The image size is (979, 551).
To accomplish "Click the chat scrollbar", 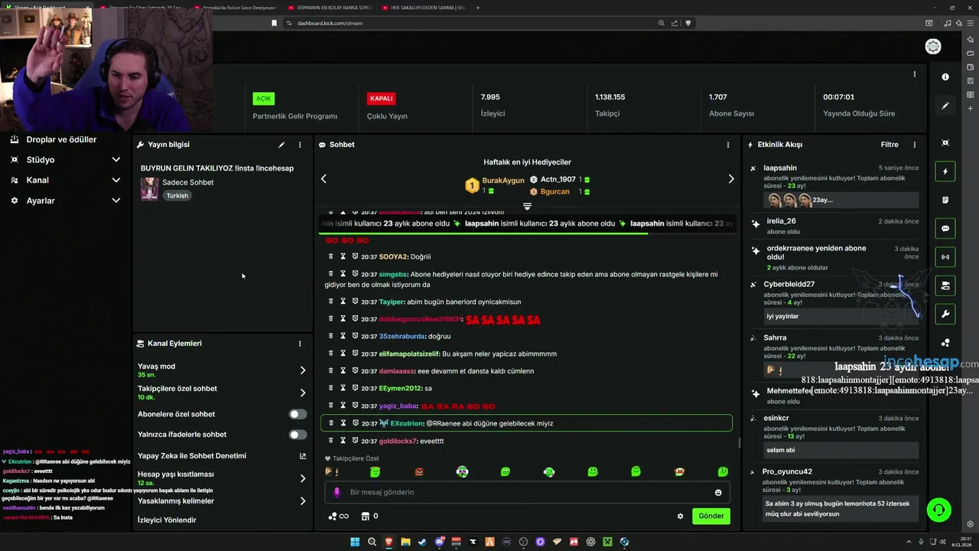I will pyautogui.click(x=739, y=442).
